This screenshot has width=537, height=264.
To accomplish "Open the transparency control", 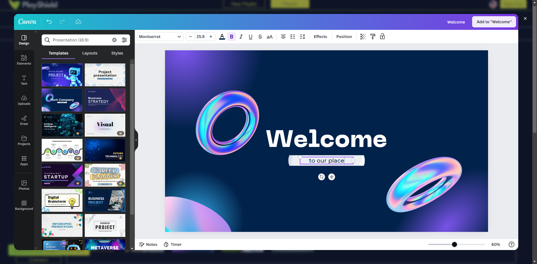I will (363, 37).
